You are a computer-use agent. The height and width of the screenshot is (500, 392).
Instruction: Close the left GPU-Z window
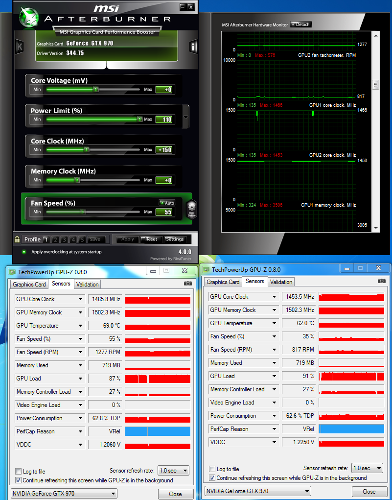tap(185, 271)
